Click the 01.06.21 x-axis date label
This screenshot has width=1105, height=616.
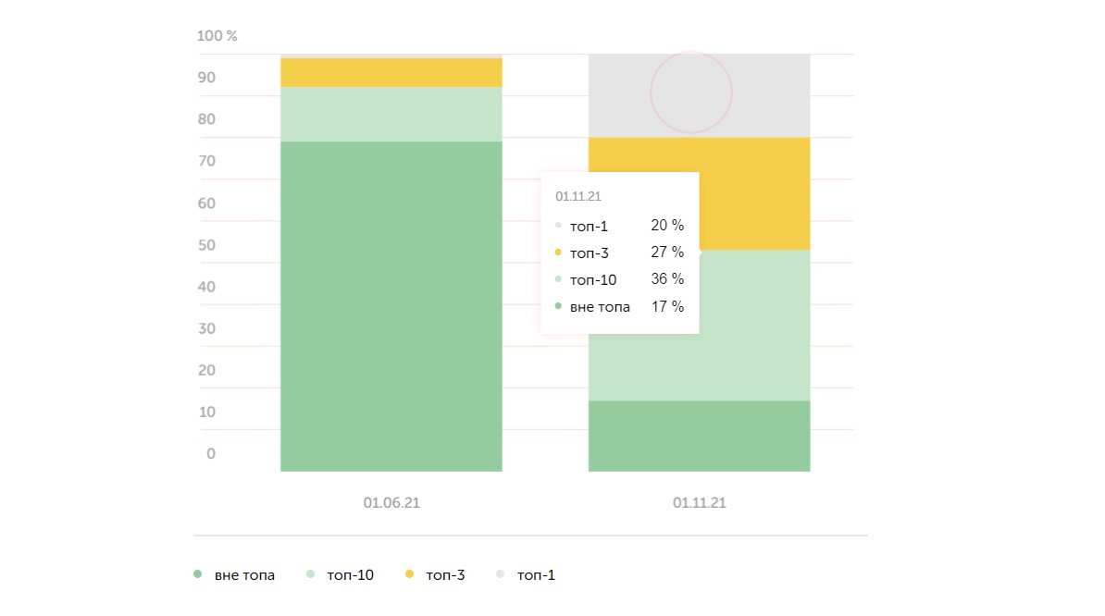tap(391, 503)
